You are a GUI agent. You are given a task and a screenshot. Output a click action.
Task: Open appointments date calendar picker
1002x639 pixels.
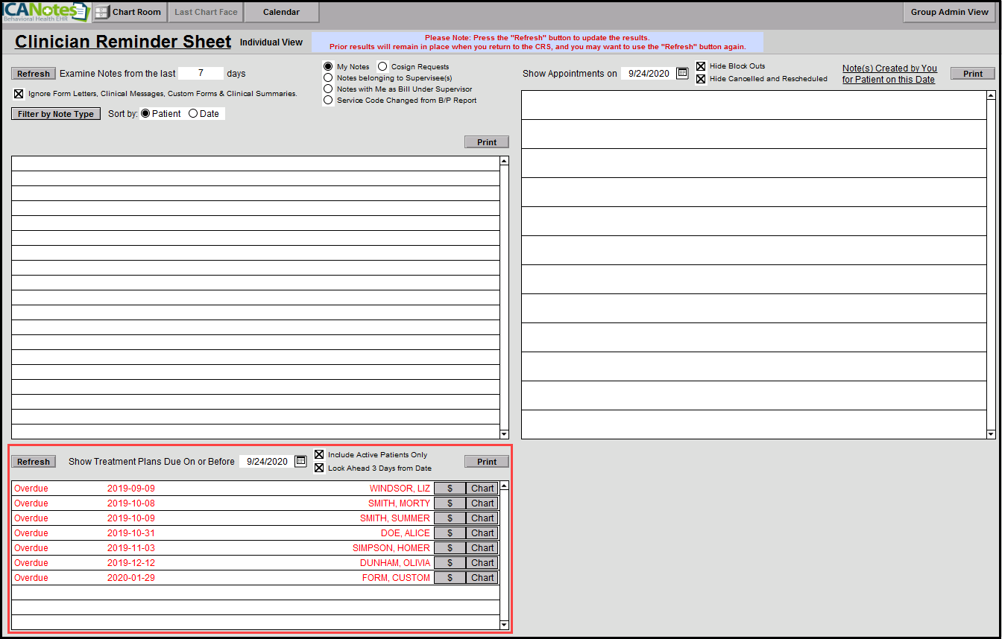[682, 73]
